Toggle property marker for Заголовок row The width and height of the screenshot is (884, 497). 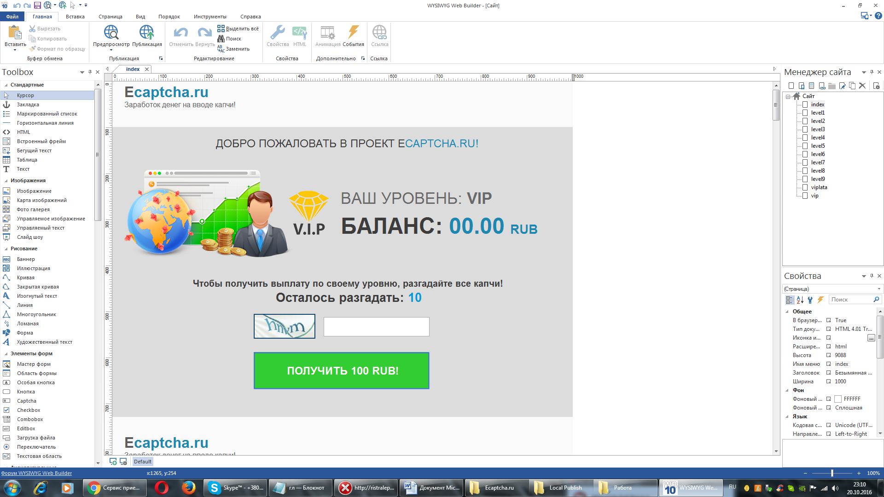829,373
